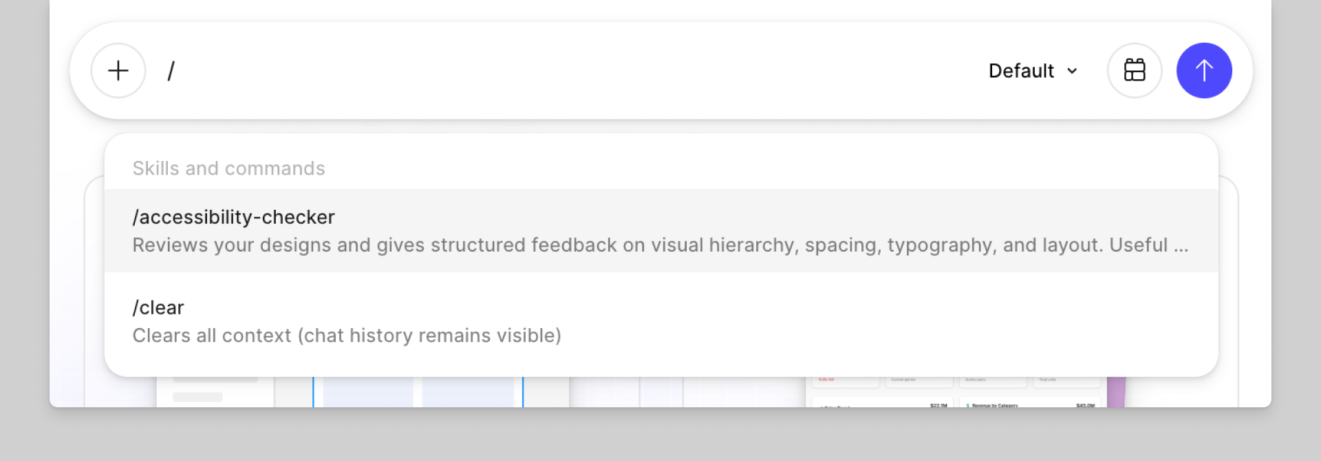Click the plus add attachment button
The image size is (1321, 461).
click(x=118, y=71)
